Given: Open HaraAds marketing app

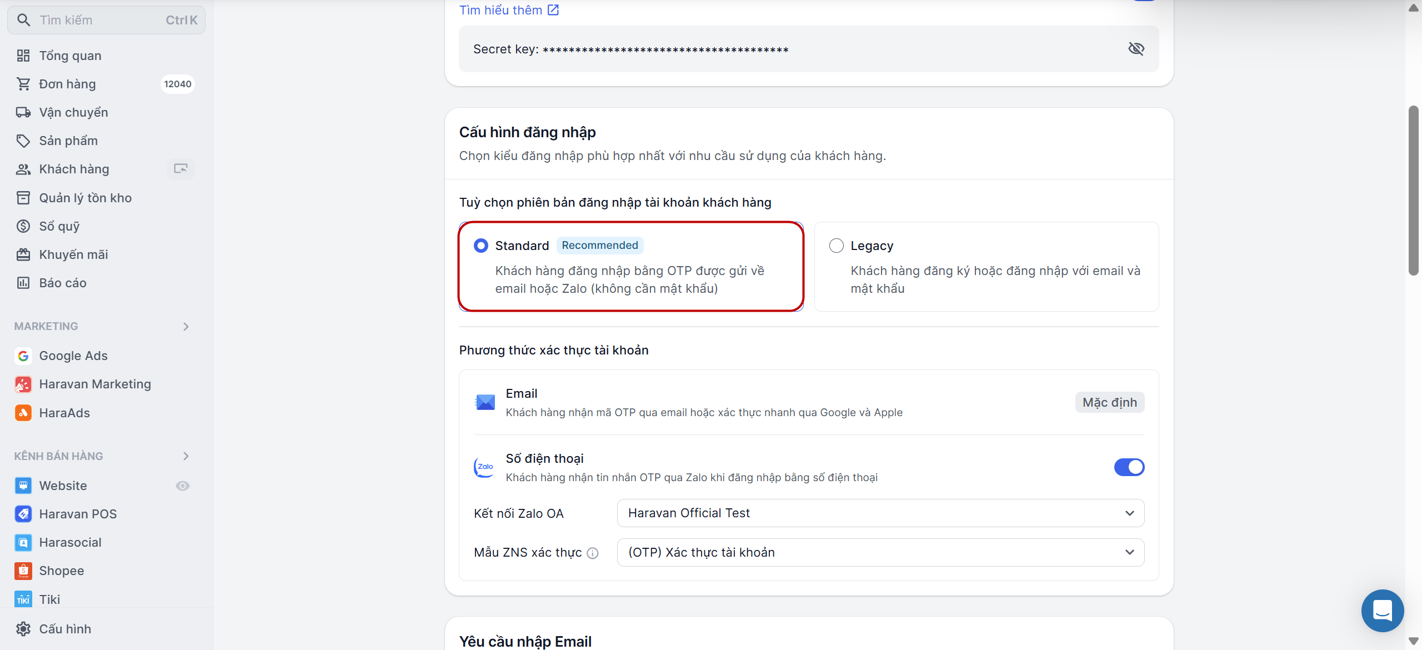Looking at the screenshot, I should tap(64, 413).
